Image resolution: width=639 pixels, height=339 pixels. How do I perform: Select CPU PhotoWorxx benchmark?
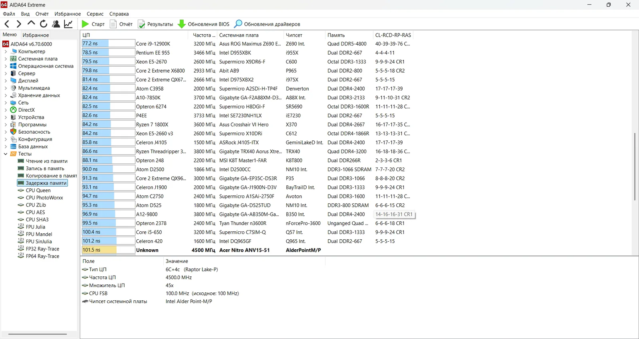[44, 198]
